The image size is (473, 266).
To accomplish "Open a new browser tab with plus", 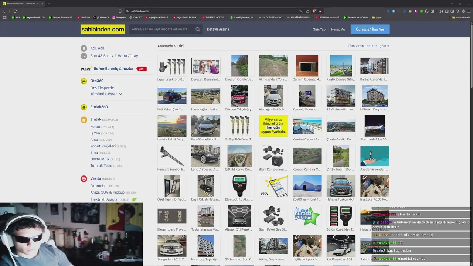I will click(49, 4).
